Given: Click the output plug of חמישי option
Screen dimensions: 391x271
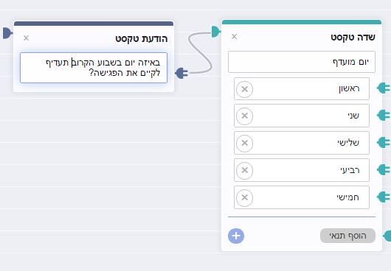Looking at the screenshot, I should [x=384, y=197].
